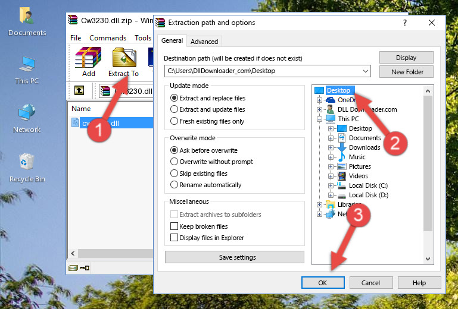Click folder tree scrollbar down arrow
This screenshot has width=458, height=309.
click(428, 259)
